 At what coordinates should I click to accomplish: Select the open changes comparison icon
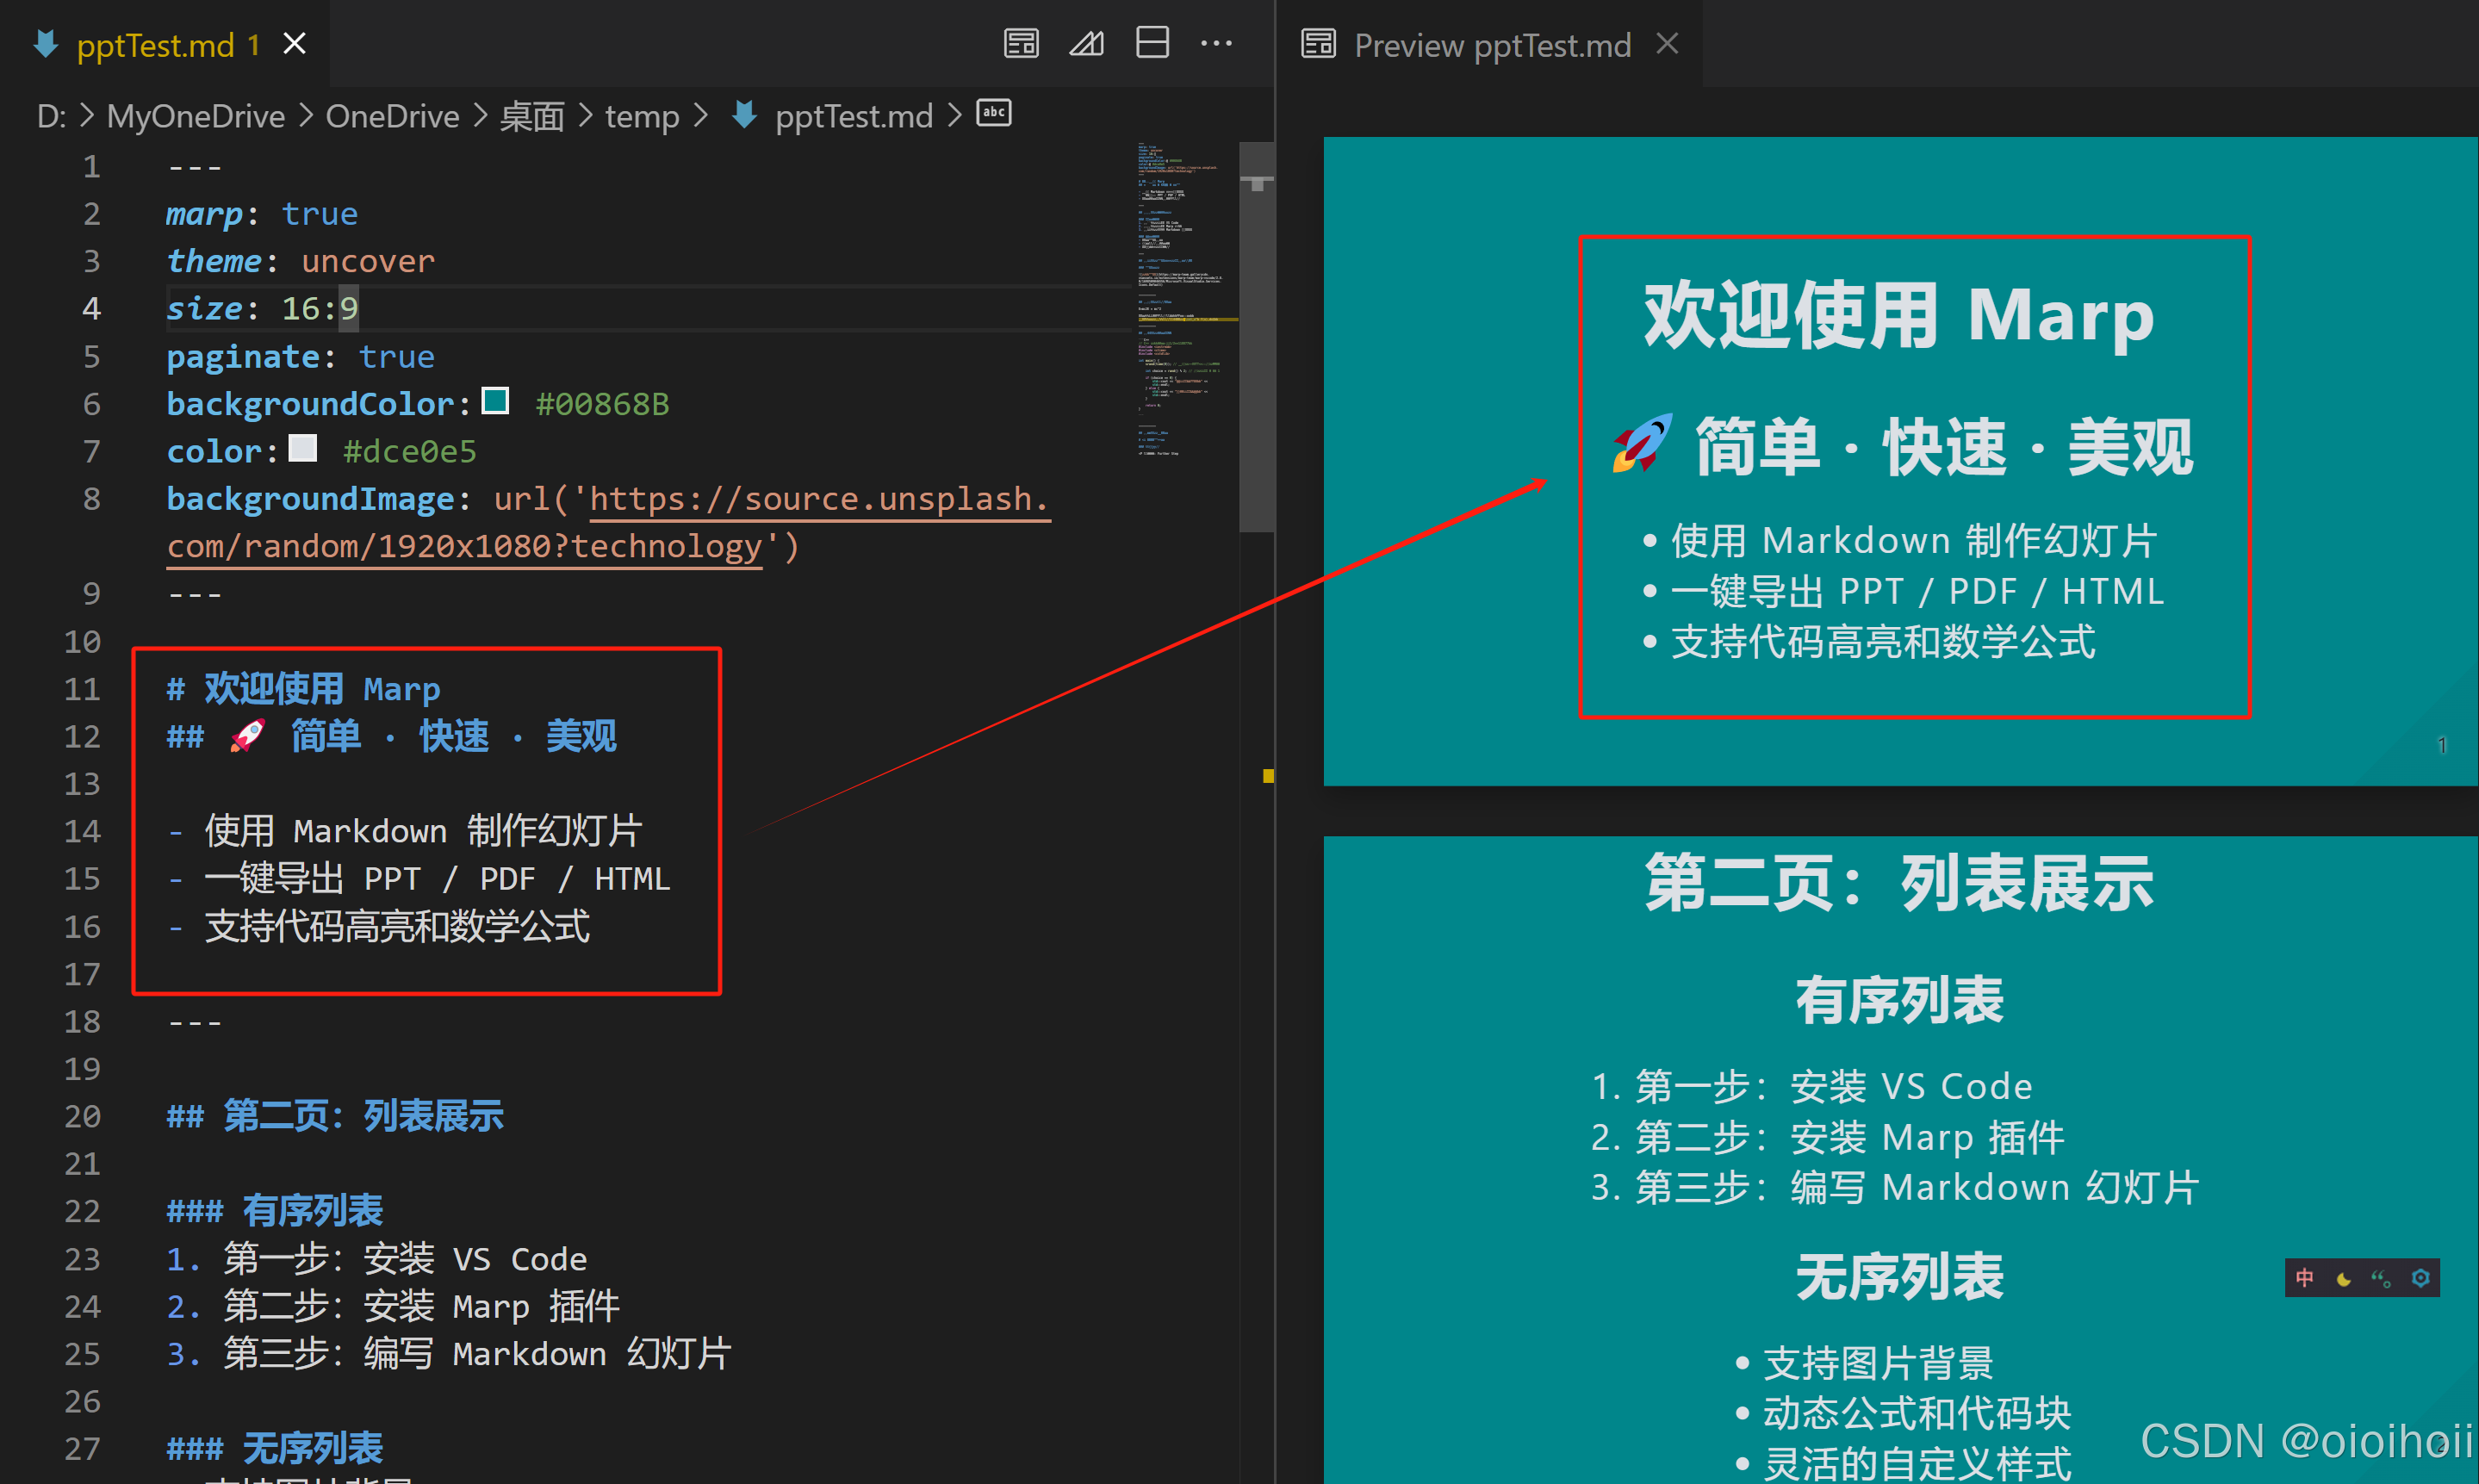coord(1086,43)
